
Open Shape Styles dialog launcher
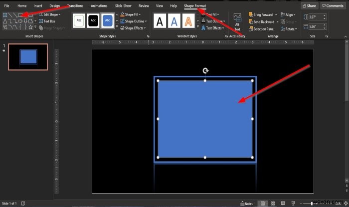coord(148,36)
